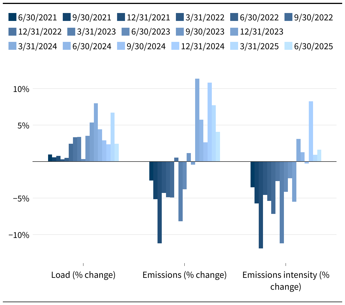The image size is (345, 305).
Task: Click the 9/30/2024 legend swatch
Action: 121,46
